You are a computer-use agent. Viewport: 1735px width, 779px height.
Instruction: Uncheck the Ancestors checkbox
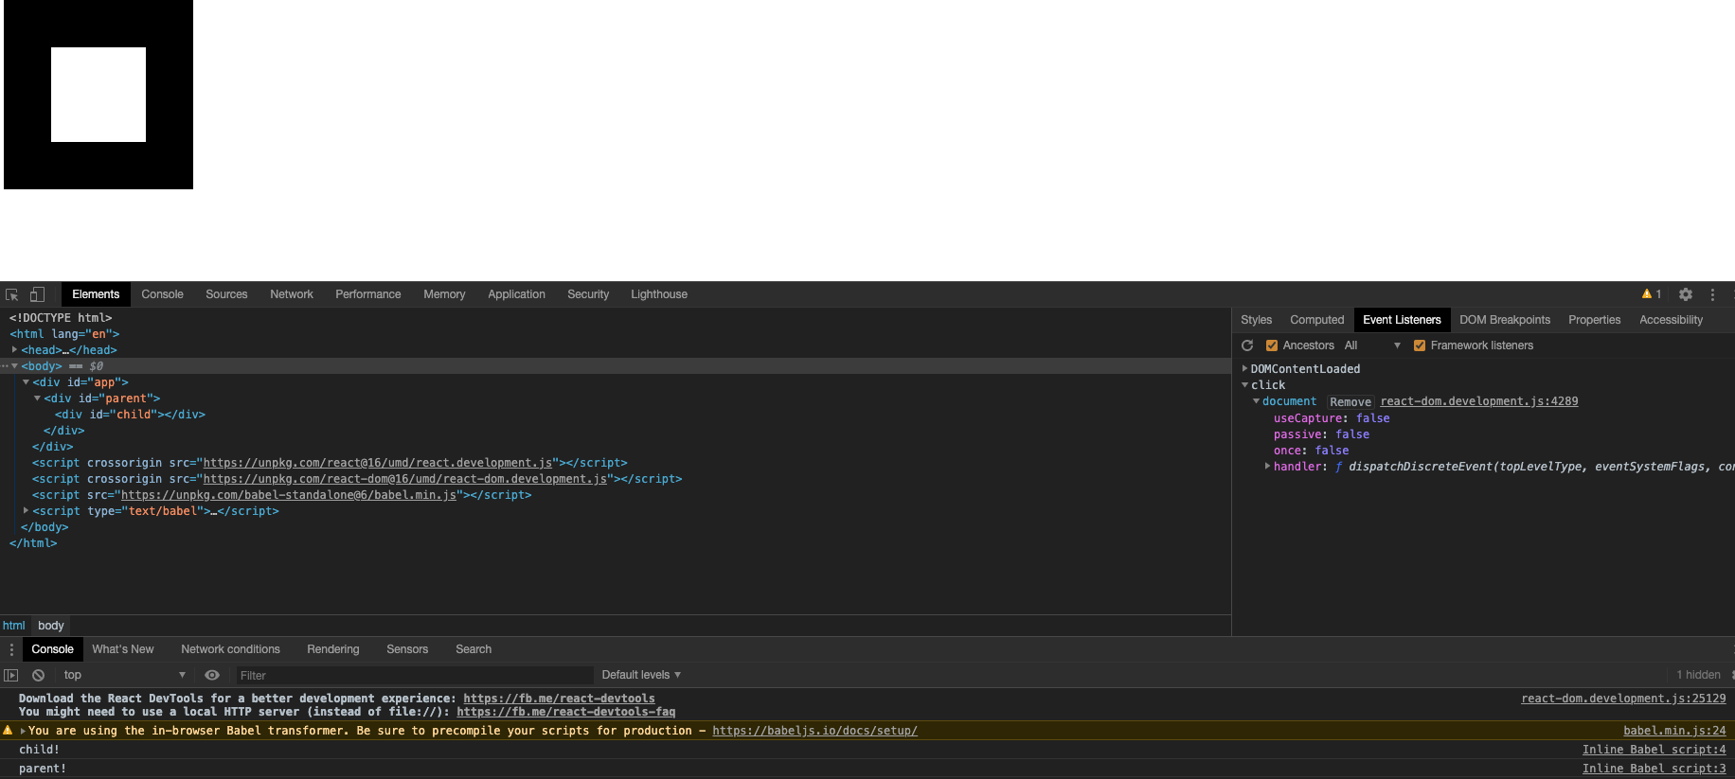(1272, 345)
